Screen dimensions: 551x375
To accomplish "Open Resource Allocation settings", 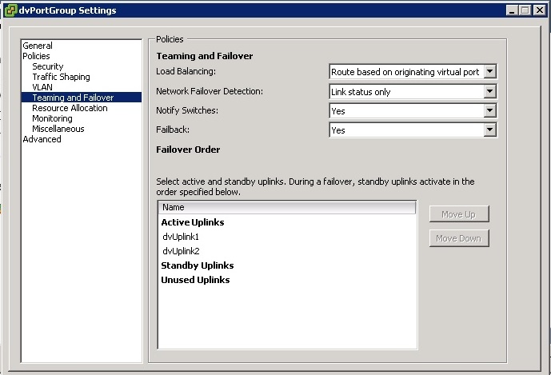I will click(x=70, y=109).
